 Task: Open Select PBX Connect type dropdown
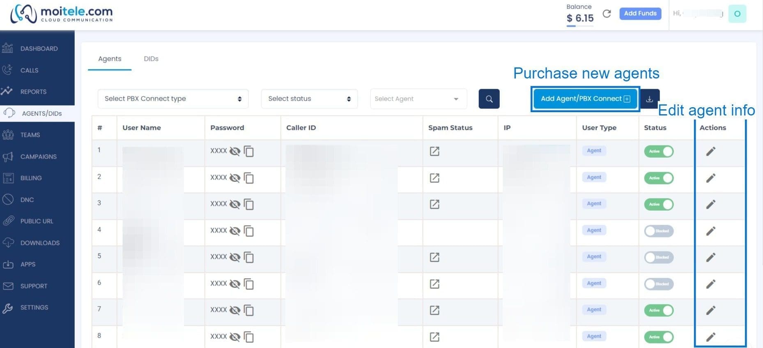pyautogui.click(x=173, y=99)
